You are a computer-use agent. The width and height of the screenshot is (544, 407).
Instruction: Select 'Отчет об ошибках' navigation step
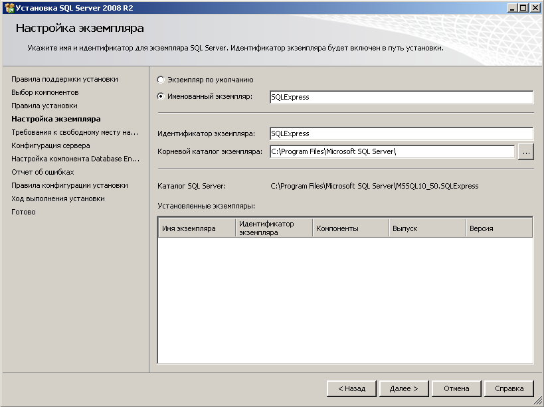(42, 171)
